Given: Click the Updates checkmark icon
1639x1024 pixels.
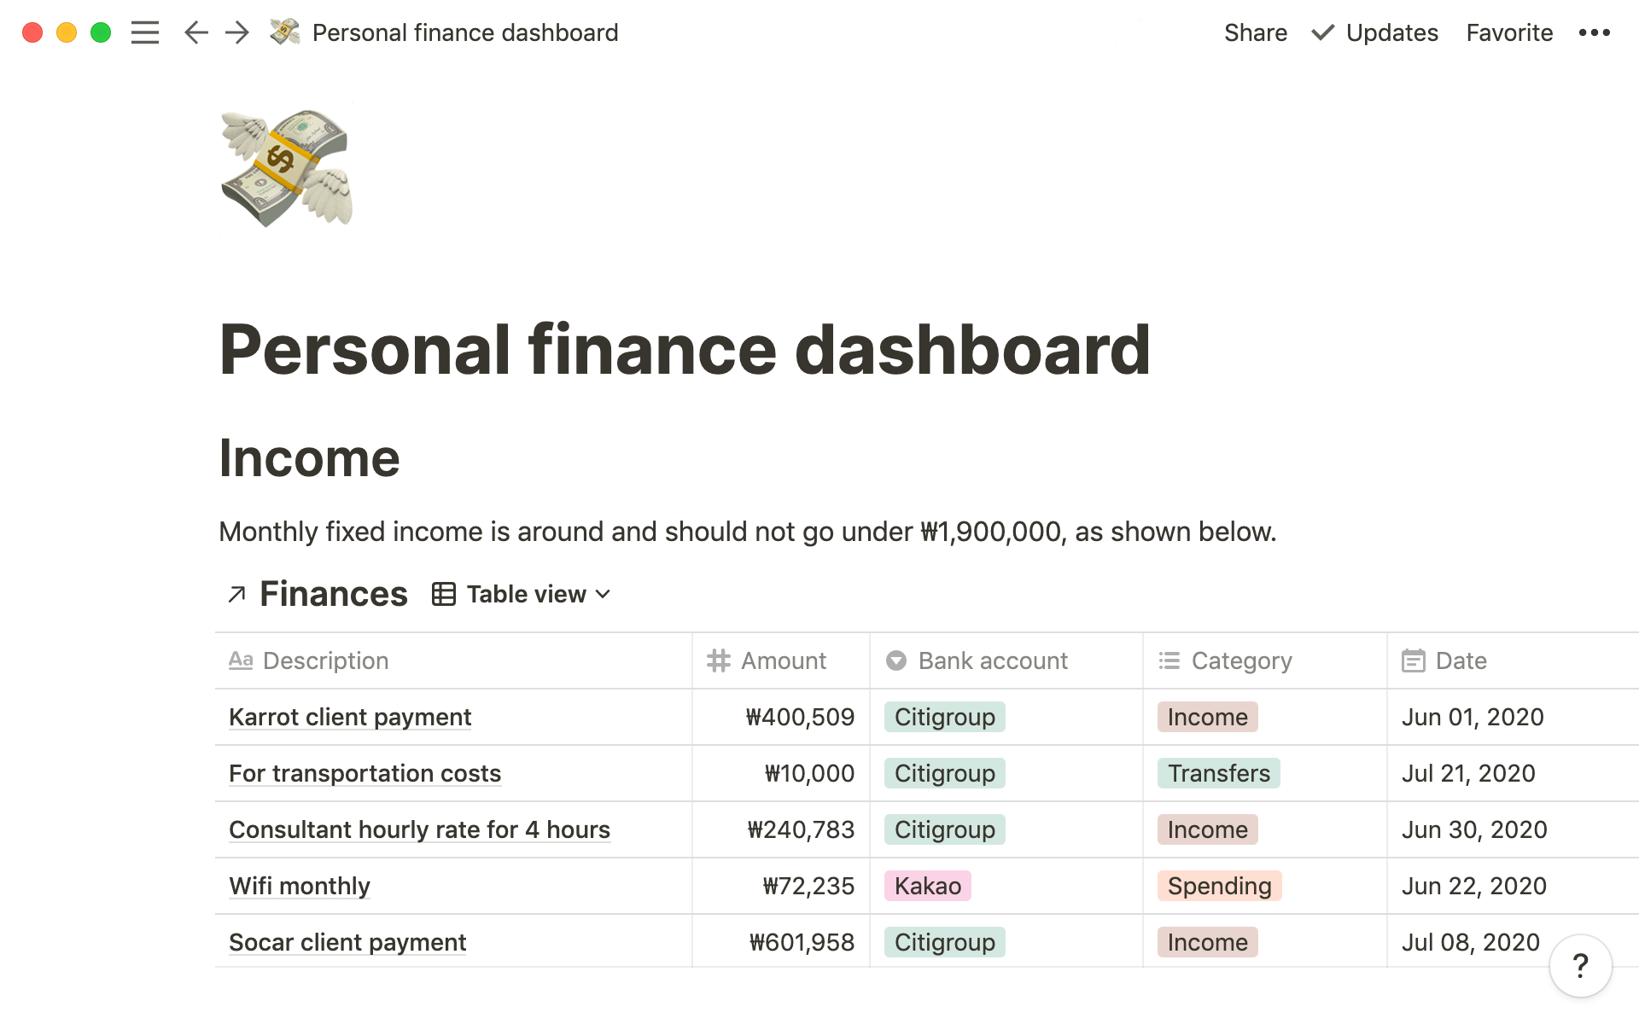Looking at the screenshot, I should click(x=1322, y=32).
